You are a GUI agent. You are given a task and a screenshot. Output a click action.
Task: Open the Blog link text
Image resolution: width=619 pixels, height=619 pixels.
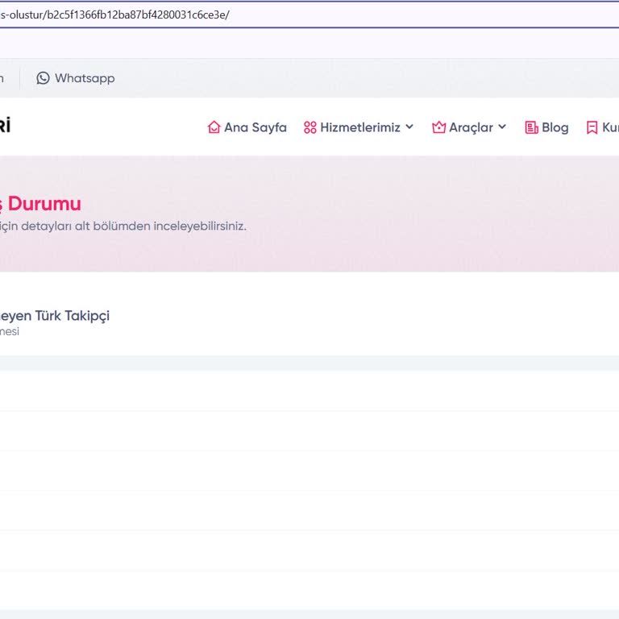click(x=555, y=127)
